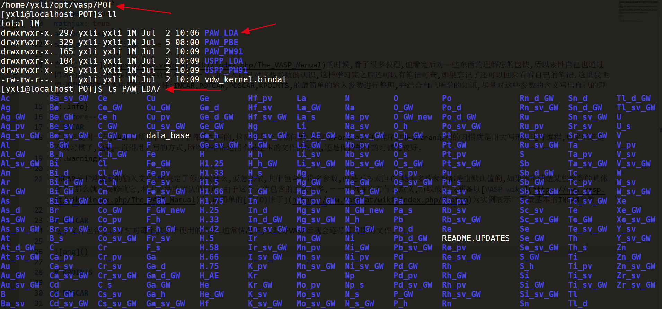Click the Ag_pv folder name
Viewport: 662px width, 309px height.
click(x=13, y=126)
